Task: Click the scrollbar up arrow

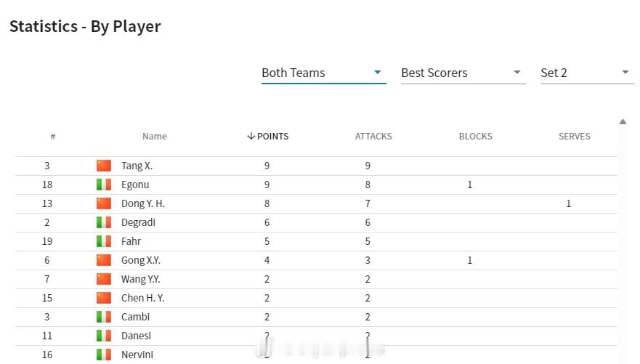Action: coord(623,121)
